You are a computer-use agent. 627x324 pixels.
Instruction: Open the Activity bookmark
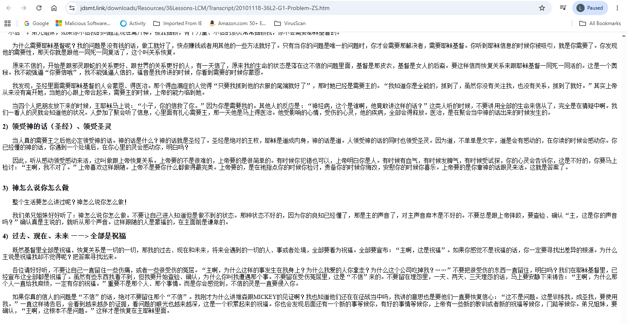[x=133, y=23]
